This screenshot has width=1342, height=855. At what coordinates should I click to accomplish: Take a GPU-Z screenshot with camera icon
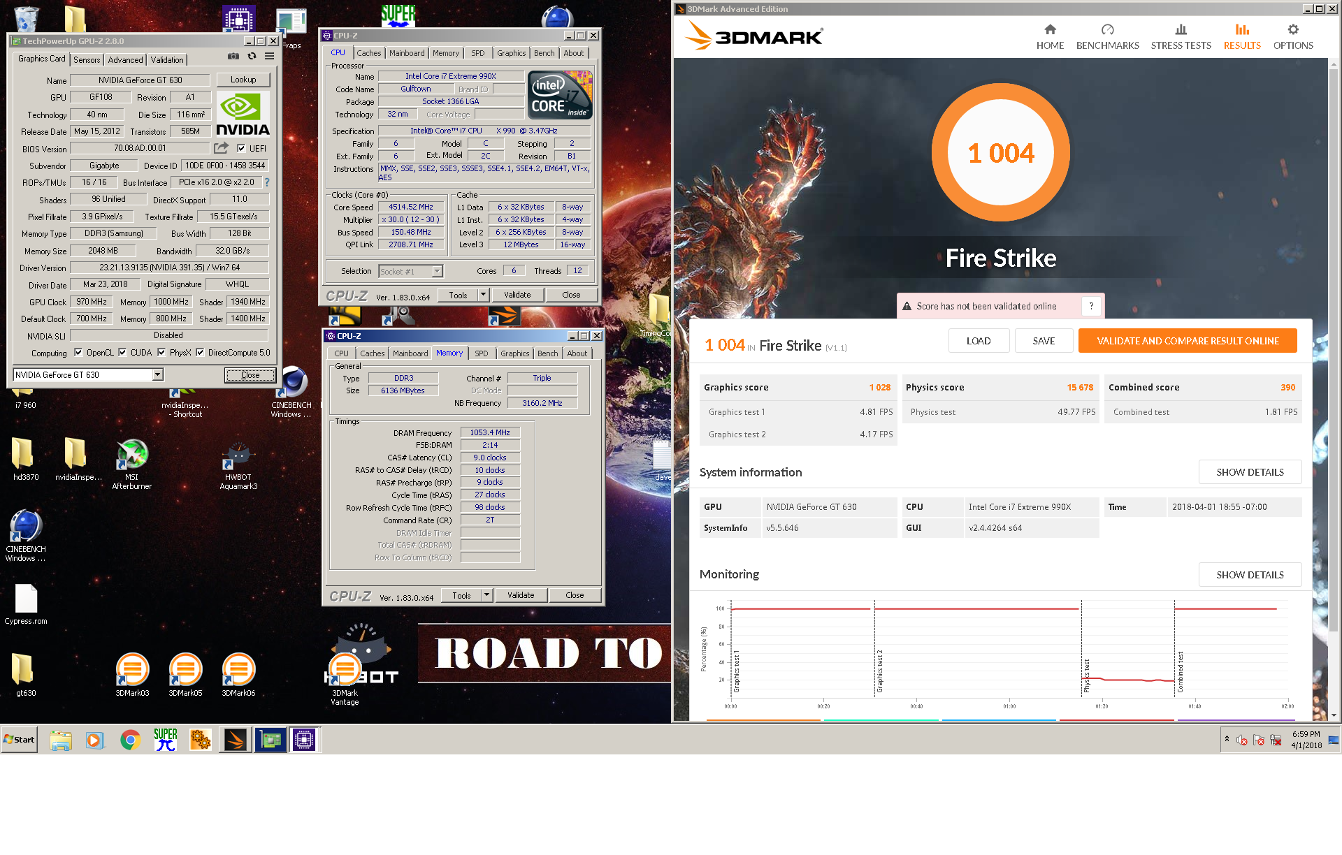click(233, 57)
